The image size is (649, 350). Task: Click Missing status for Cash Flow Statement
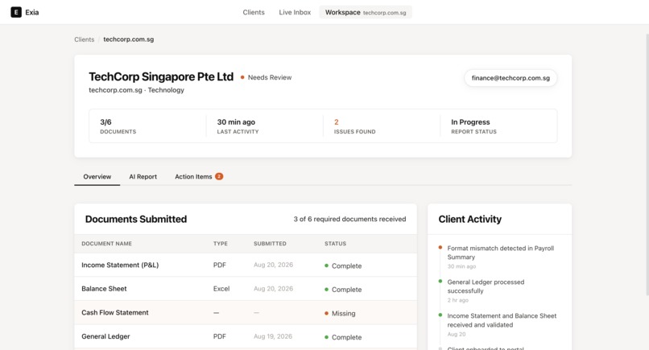(340, 313)
